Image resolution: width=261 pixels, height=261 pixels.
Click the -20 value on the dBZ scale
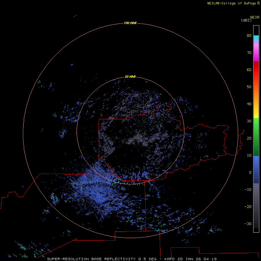point(248,206)
